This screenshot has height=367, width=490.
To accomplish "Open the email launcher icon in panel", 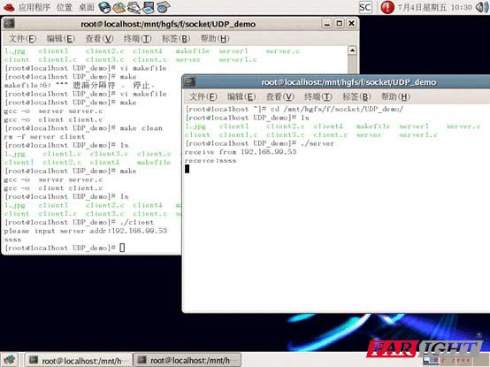I will 119,7.
